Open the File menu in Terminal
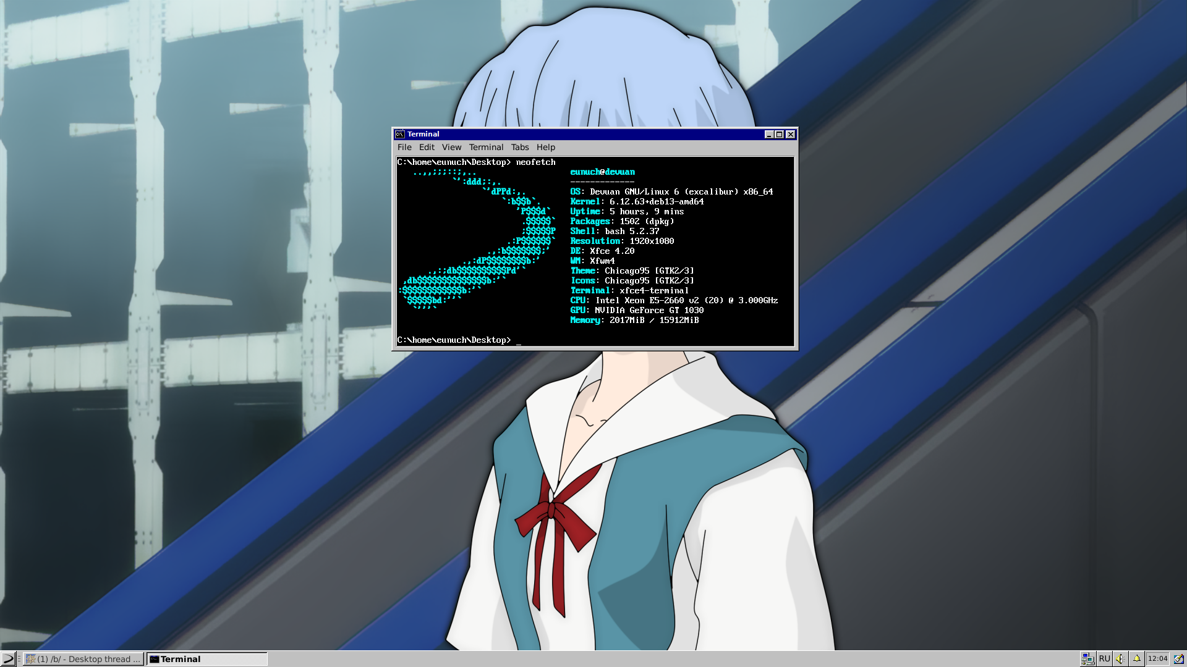Image resolution: width=1187 pixels, height=667 pixels. pos(404,147)
